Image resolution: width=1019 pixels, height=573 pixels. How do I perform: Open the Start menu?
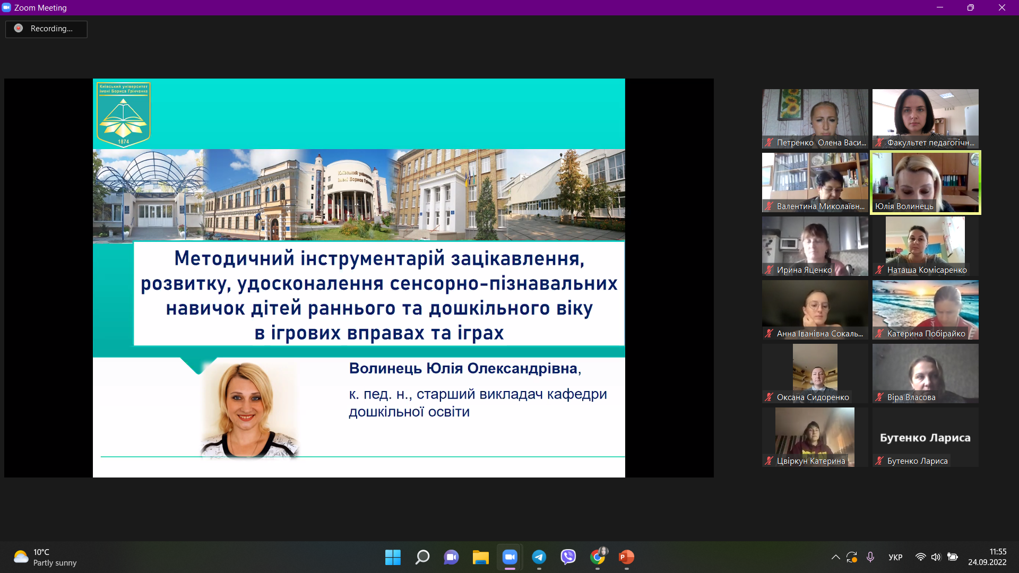pos(393,558)
